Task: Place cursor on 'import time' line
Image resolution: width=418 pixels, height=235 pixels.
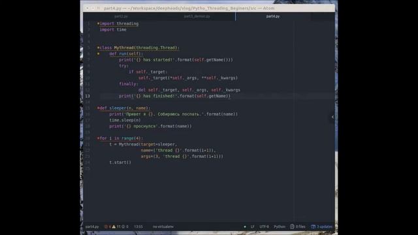Action: point(113,29)
